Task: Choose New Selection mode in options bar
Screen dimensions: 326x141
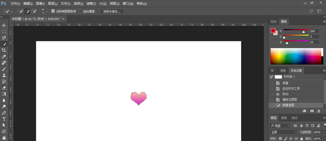Action: coord(20,11)
